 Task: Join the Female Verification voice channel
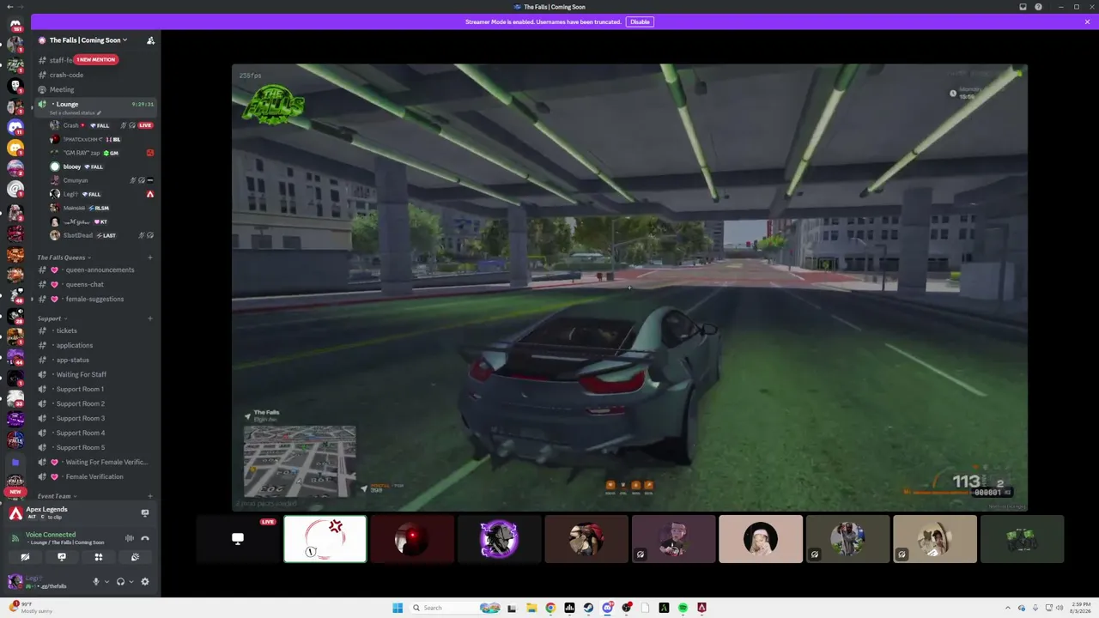[x=94, y=476]
